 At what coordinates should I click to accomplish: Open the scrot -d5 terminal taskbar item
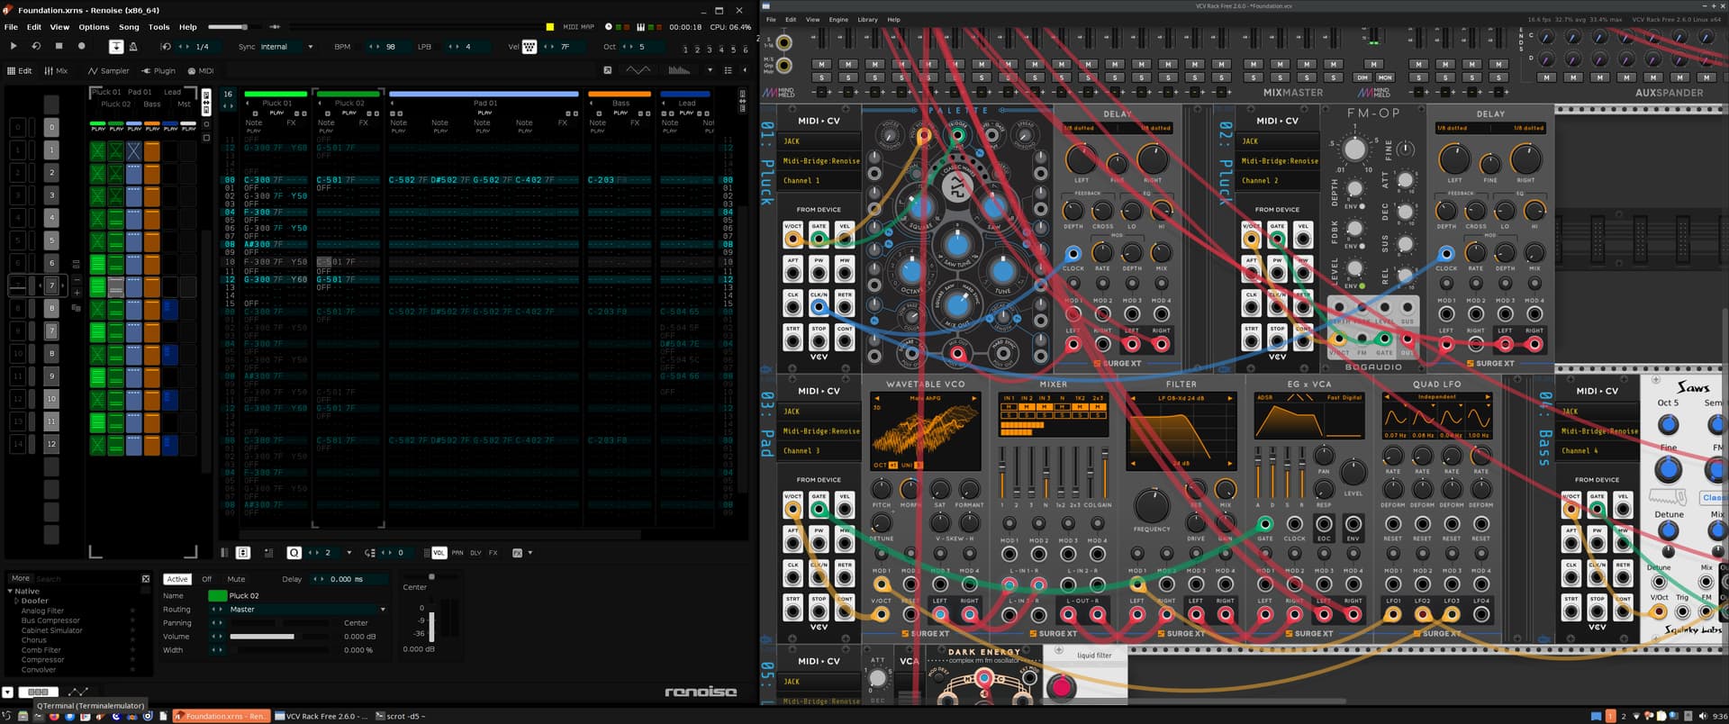coord(402,716)
